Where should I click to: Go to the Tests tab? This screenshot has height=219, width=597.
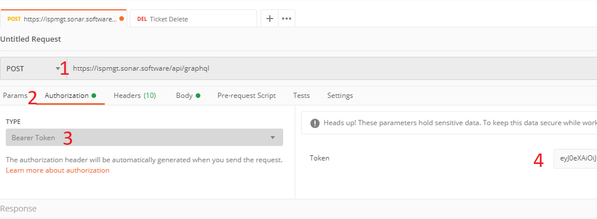click(301, 96)
